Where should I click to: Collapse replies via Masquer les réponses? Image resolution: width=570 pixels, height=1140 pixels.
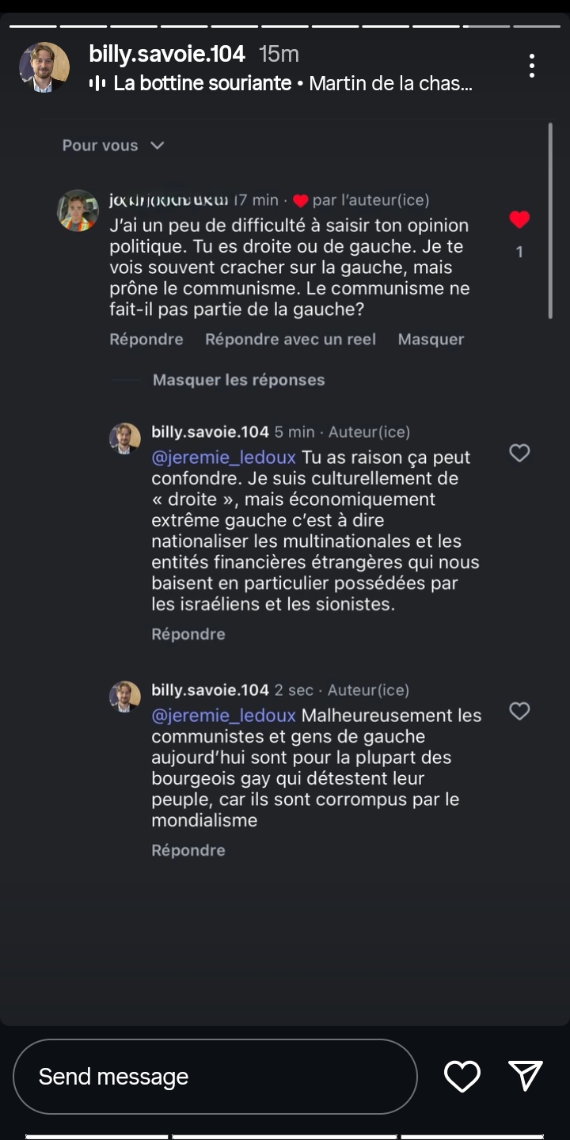(238, 380)
